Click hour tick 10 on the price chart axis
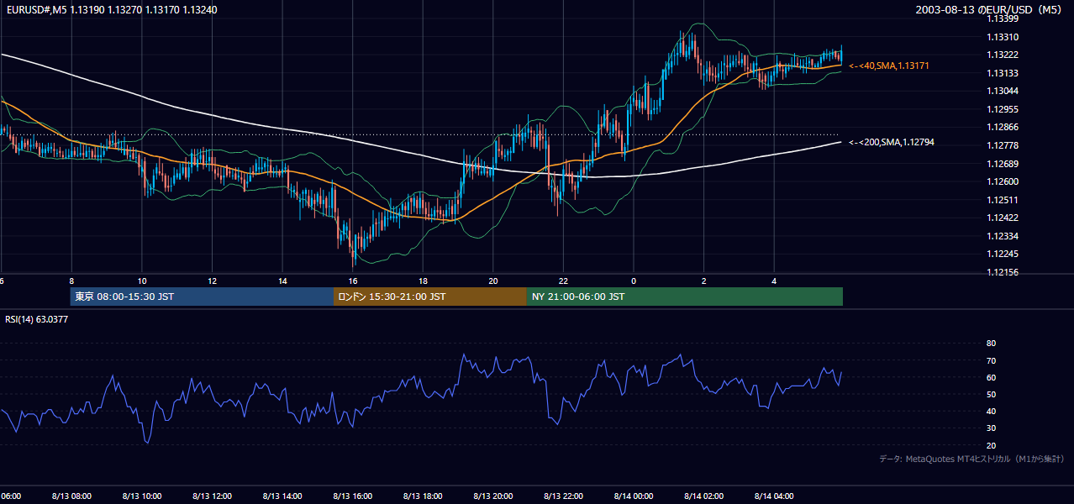The height and width of the screenshot is (504, 1074). [x=142, y=281]
